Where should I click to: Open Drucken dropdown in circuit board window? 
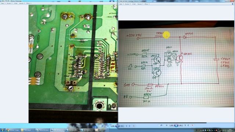pos(10,3)
